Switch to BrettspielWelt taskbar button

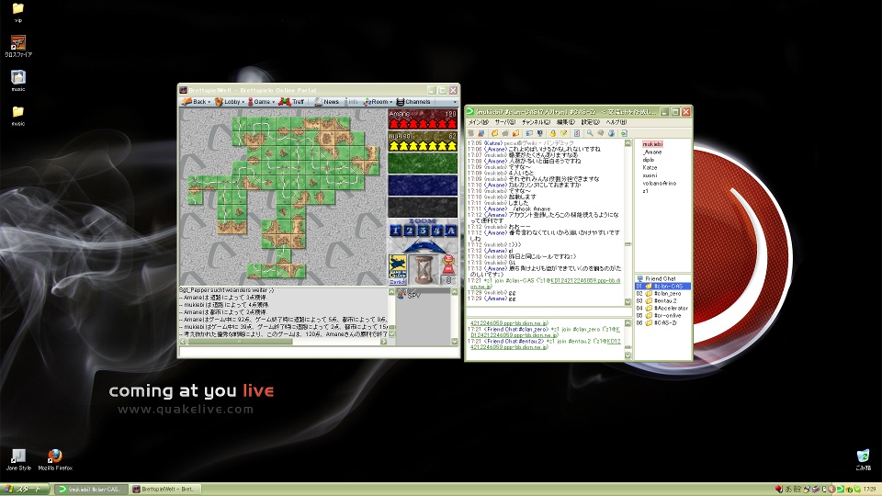pyautogui.click(x=164, y=490)
